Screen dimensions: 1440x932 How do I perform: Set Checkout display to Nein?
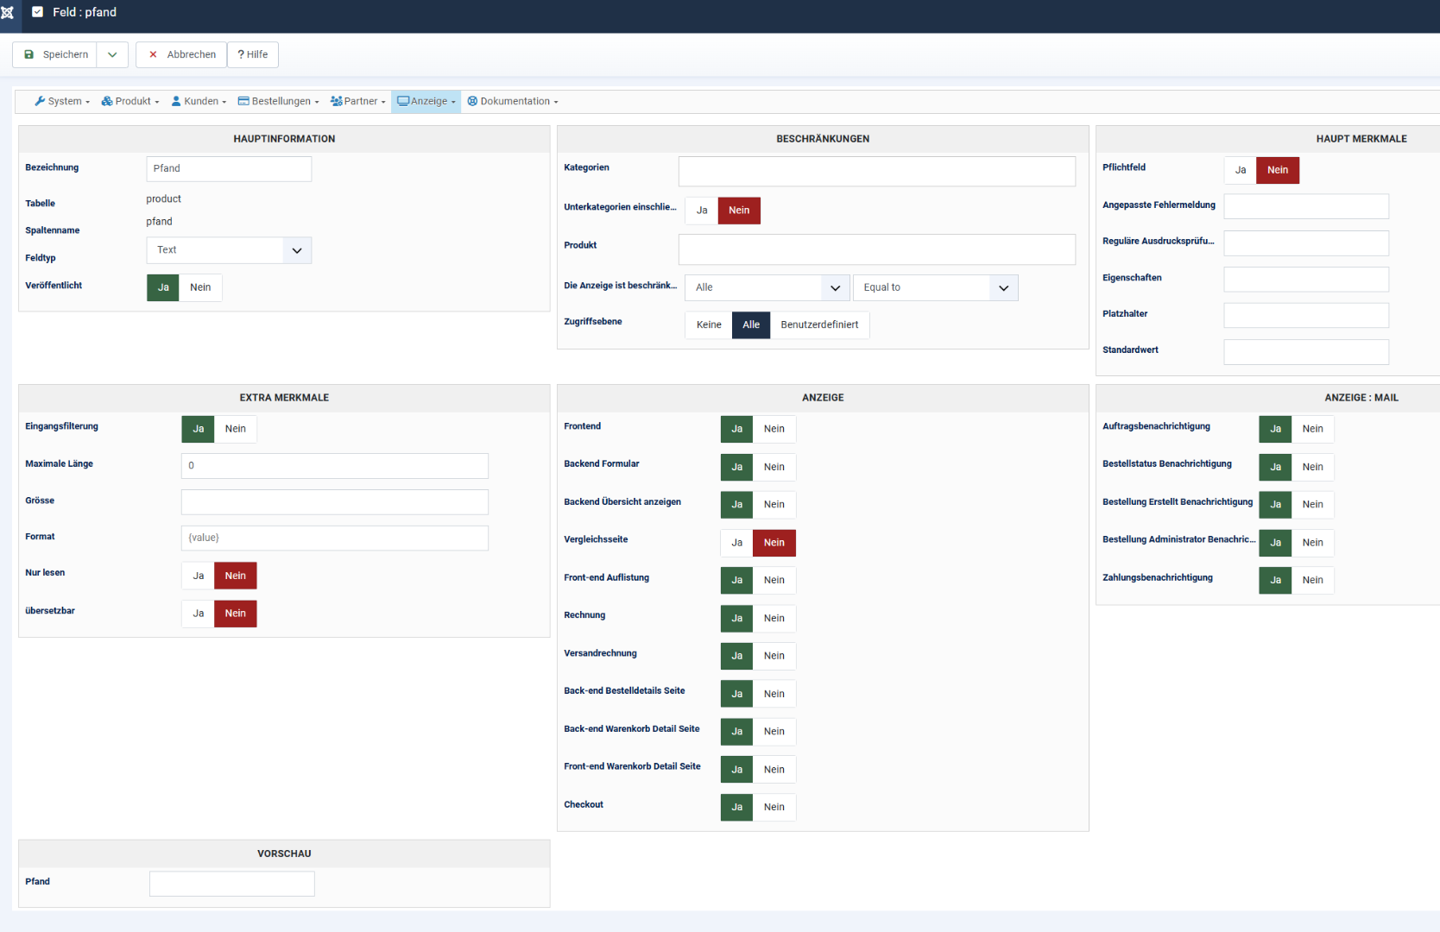[x=774, y=807]
